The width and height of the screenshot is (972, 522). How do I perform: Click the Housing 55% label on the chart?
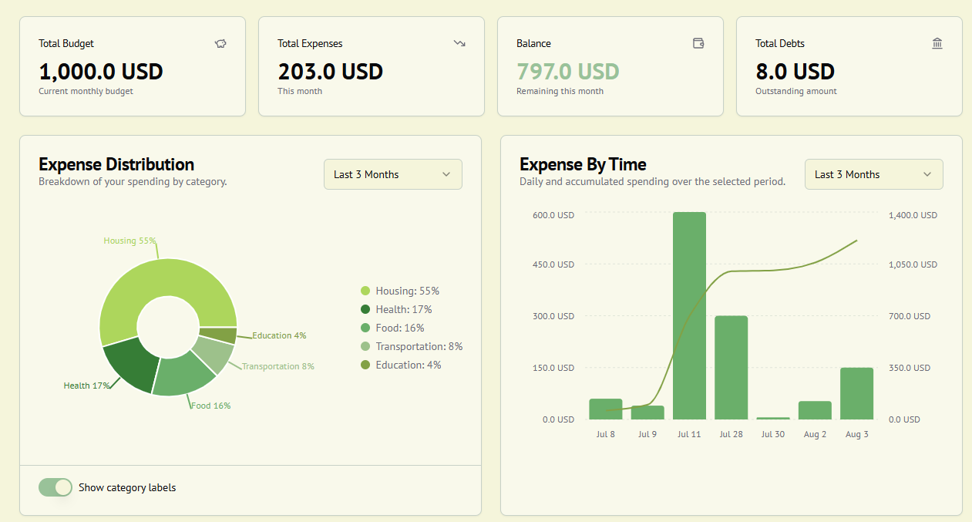tap(129, 241)
